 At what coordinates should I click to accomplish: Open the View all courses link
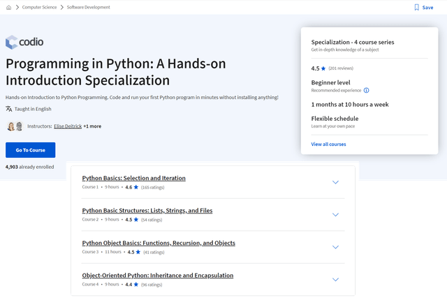(328, 144)
